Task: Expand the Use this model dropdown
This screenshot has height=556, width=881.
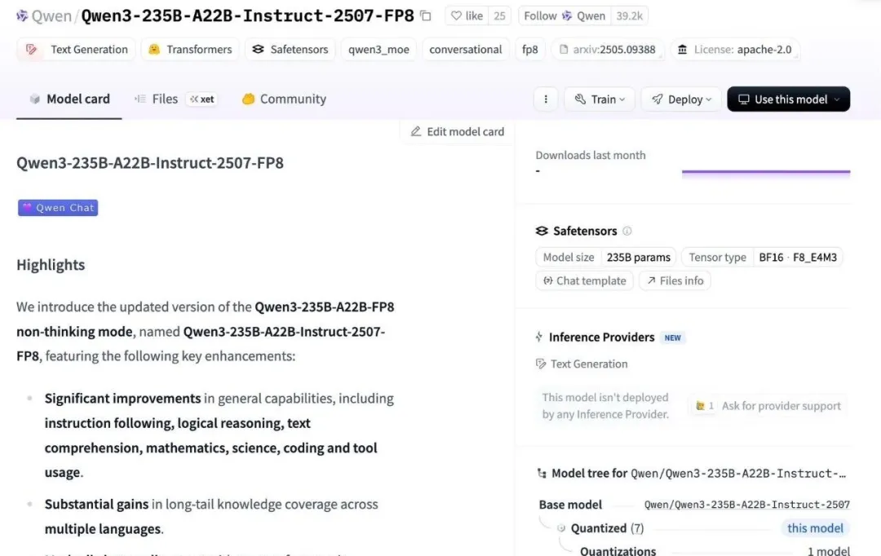Action: [788, 99]
